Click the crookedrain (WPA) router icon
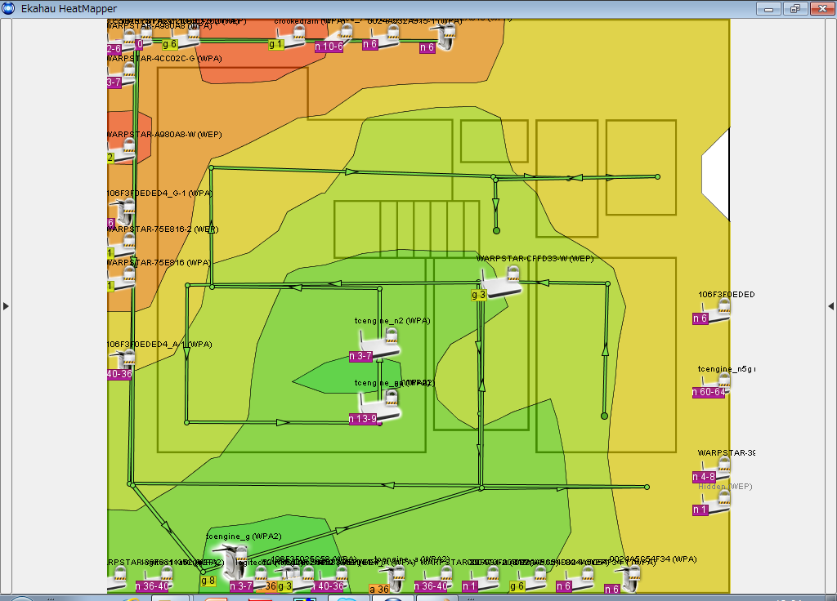Image resolution: width=837 pixels, height=601 pixels. [292, 36]
